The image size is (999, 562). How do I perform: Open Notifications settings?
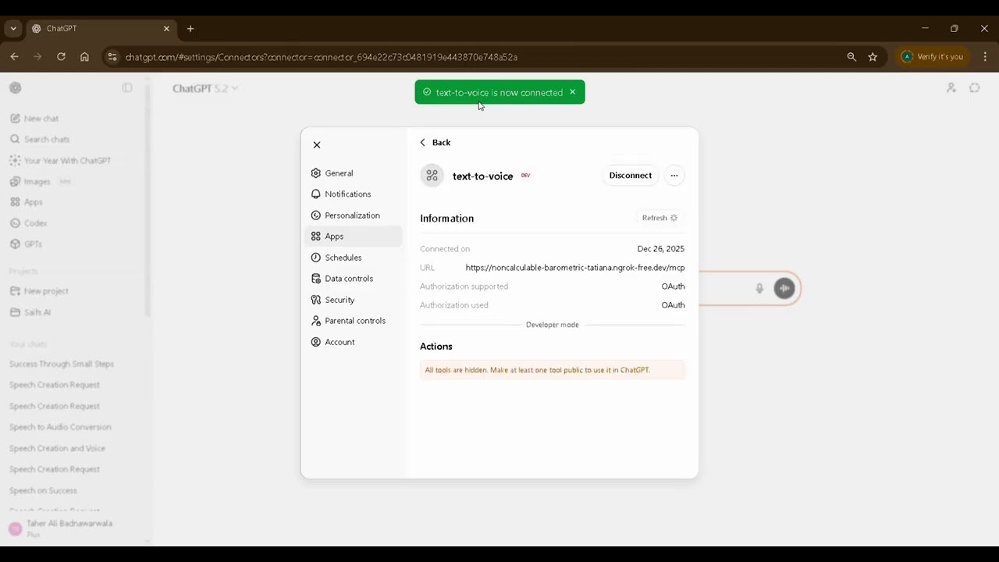coord(354,194)
